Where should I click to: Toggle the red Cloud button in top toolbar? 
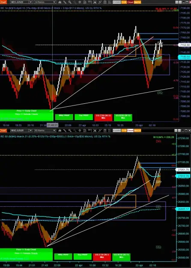click(x=130, y=2)
